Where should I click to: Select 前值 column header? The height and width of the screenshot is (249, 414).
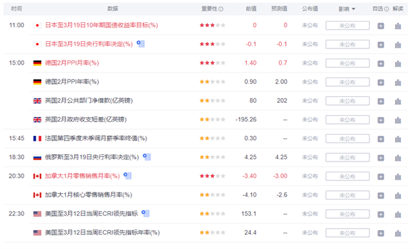(x=251, y=9)
